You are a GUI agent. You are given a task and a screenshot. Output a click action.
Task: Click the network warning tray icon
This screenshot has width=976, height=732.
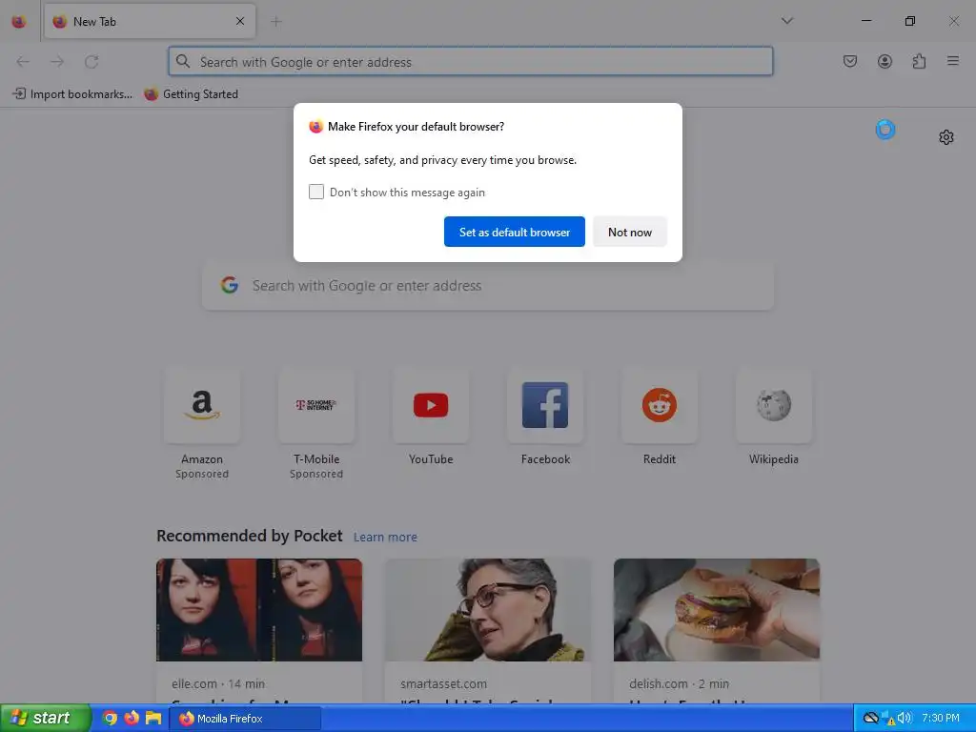888,719
